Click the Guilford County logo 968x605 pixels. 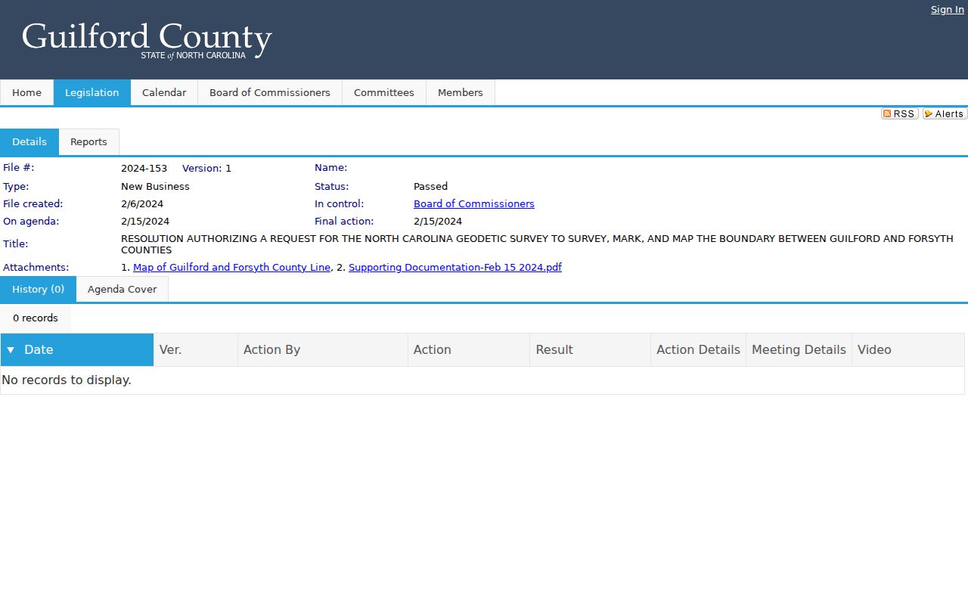(x=147, y=40)
